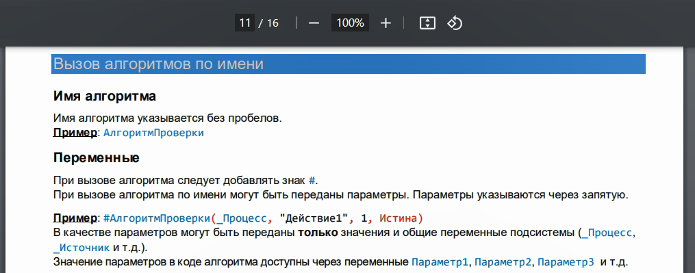The width and height of the screenshot is (695, 273).
Task: Click the variable "Параметр2"
Action: point(503,262)
